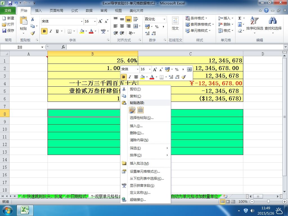The height and width of the screenshot is (216, 288).
Task: Toggle bottom vertical alignment in ribbon
Action: (x=129, y=19)
